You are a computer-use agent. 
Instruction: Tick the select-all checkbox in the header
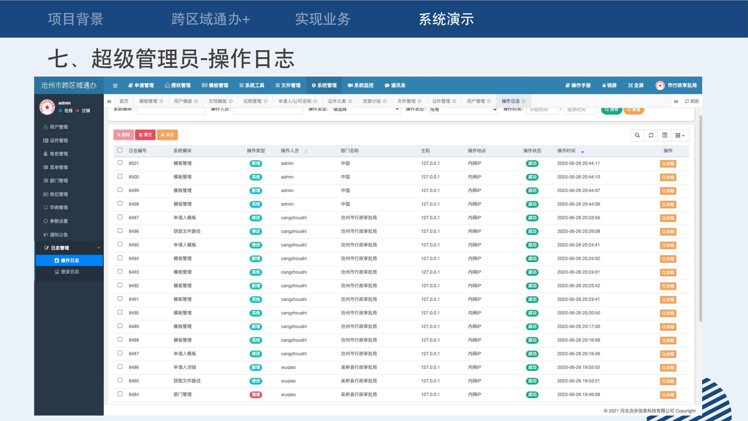(x=120, y=150)
